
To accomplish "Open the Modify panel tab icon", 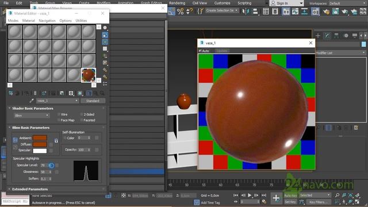I will pos(327,36).
